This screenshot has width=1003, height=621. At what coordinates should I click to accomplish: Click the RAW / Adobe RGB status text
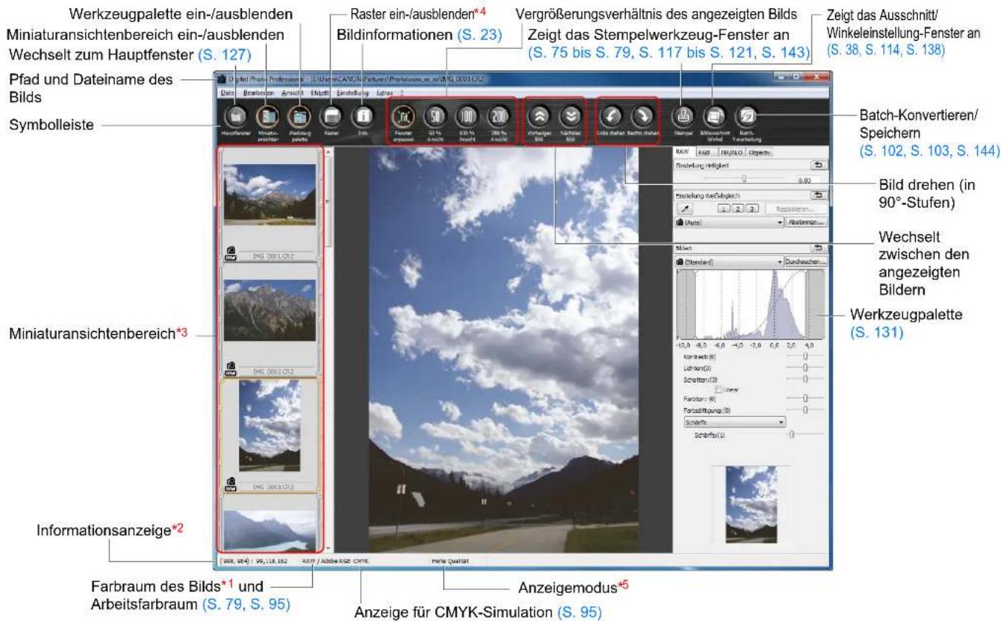(x=326, y=561)
